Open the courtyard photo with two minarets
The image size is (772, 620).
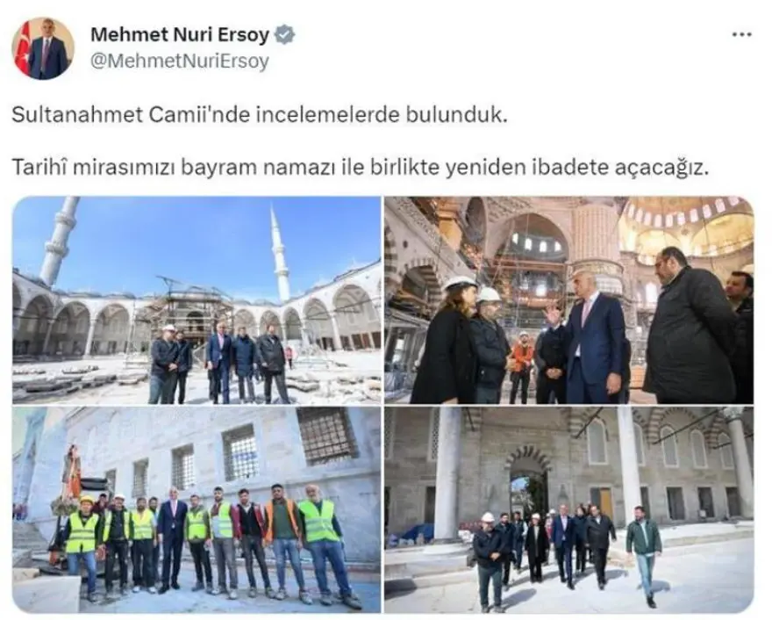pos(197,300)
